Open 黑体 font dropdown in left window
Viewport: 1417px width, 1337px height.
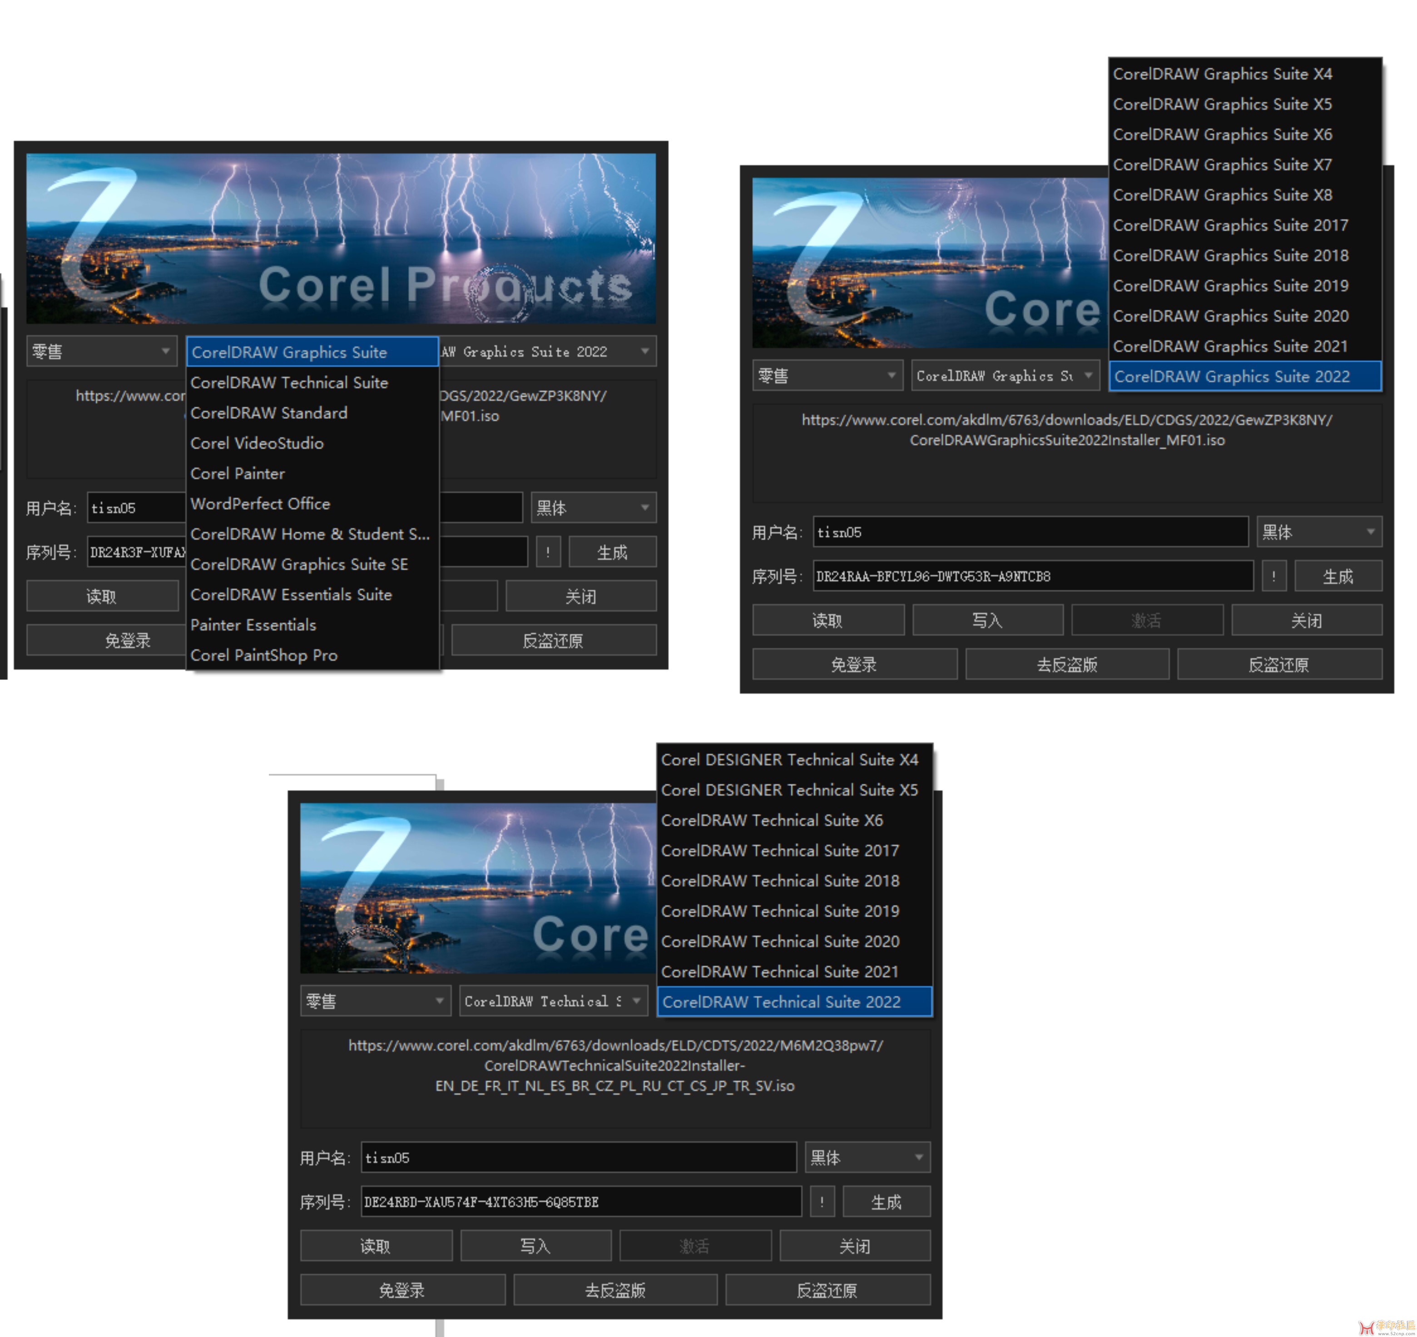[x=594, y=508]
